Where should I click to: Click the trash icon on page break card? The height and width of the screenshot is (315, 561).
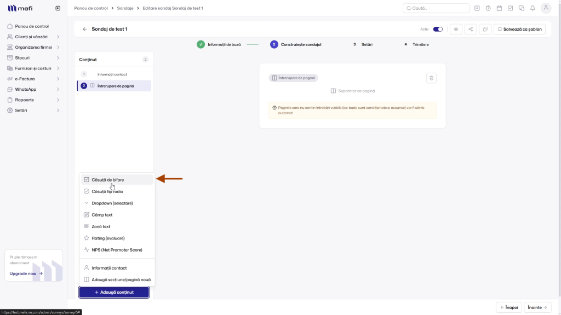coord(431,78)
